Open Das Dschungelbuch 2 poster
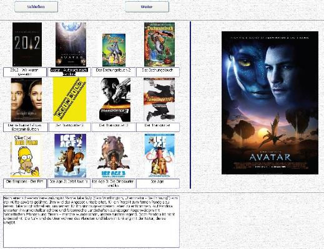 click(x=114, y=50)
